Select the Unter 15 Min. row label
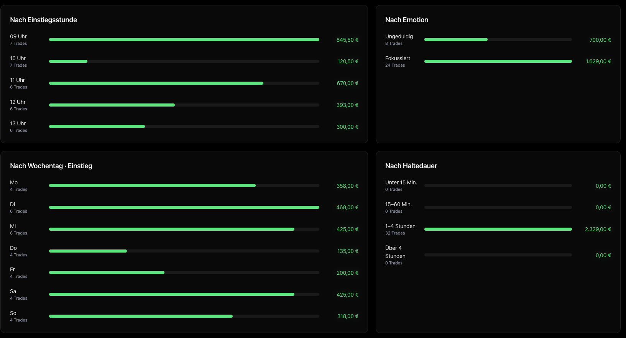The width and height of the screenshot is (626, 338). point(401,182)
